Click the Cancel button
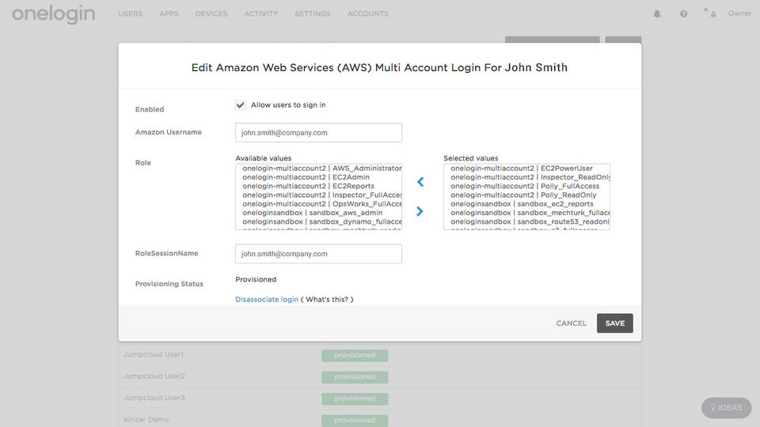Viewport: 760px width, 427px height. pyautogui.click(x=571, y=323)
